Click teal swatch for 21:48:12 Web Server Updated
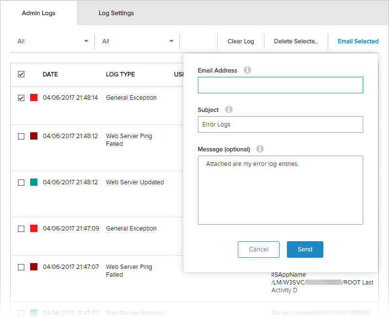 coord(34,182)
